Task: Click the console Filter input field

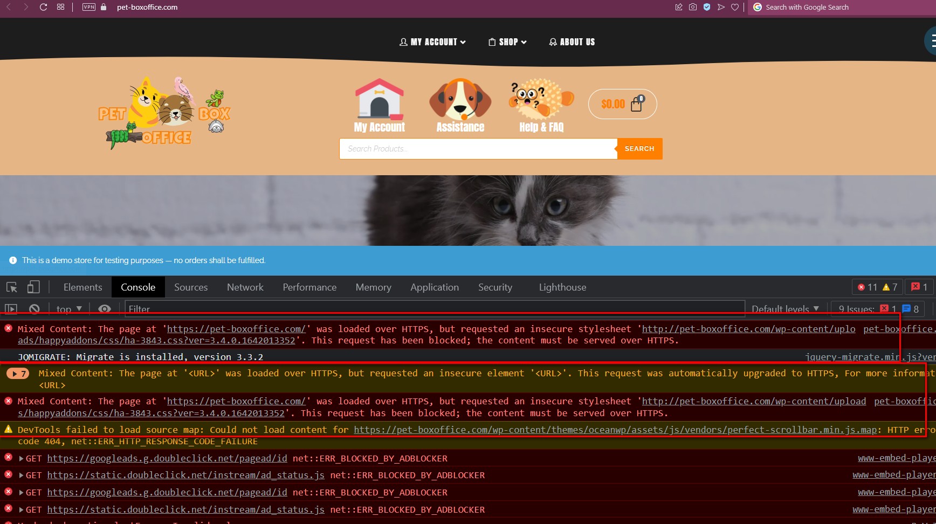Action: [435, 309]
